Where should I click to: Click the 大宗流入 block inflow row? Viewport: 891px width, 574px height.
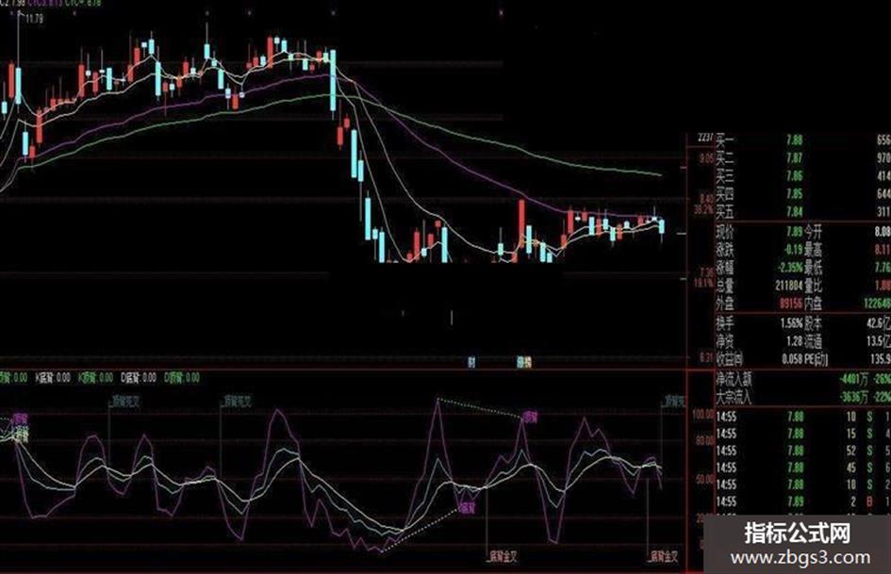(x=803, y=396)
